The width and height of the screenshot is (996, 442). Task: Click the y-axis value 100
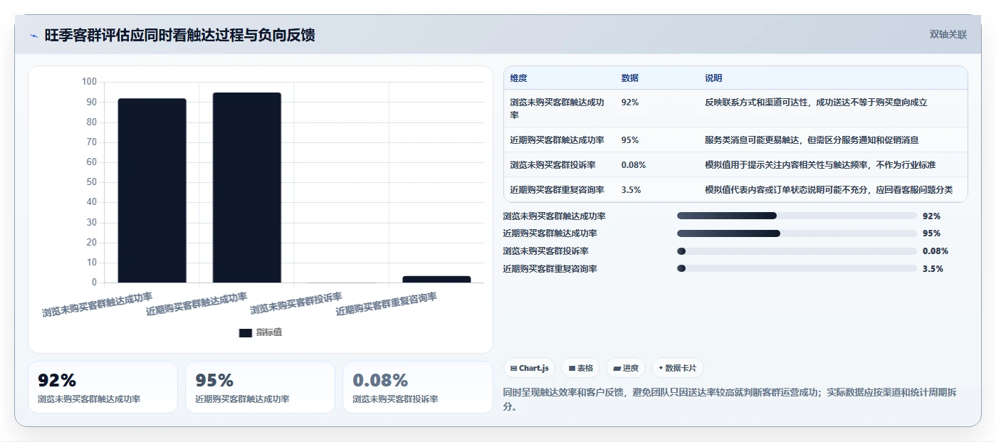pyautogui.click(x=89, y=82)
